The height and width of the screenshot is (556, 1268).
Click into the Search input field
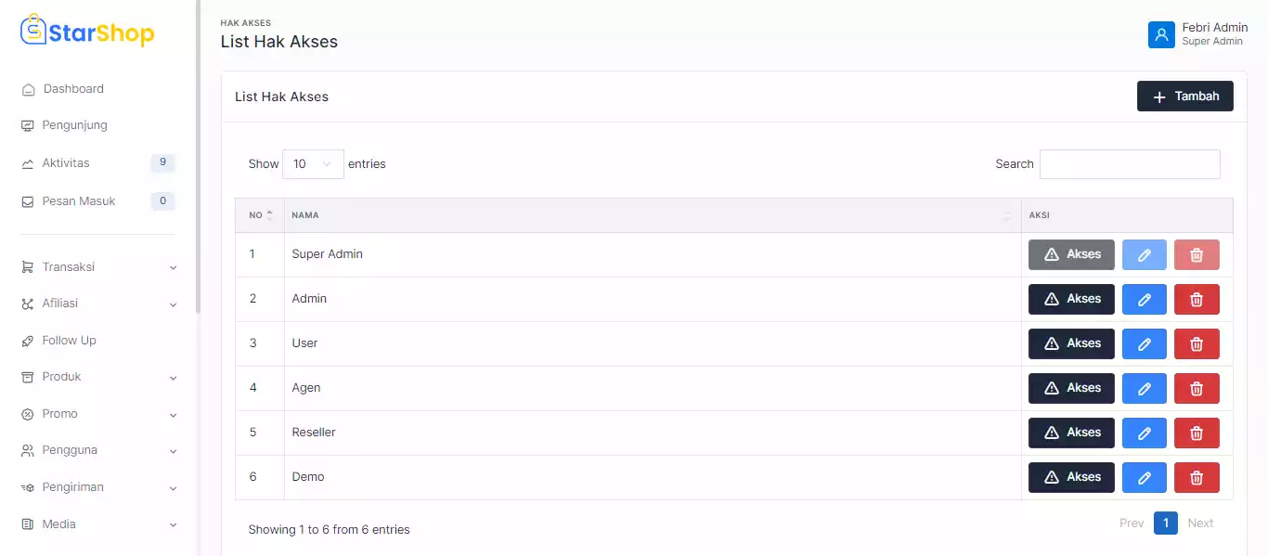[x=1129, y=164]
